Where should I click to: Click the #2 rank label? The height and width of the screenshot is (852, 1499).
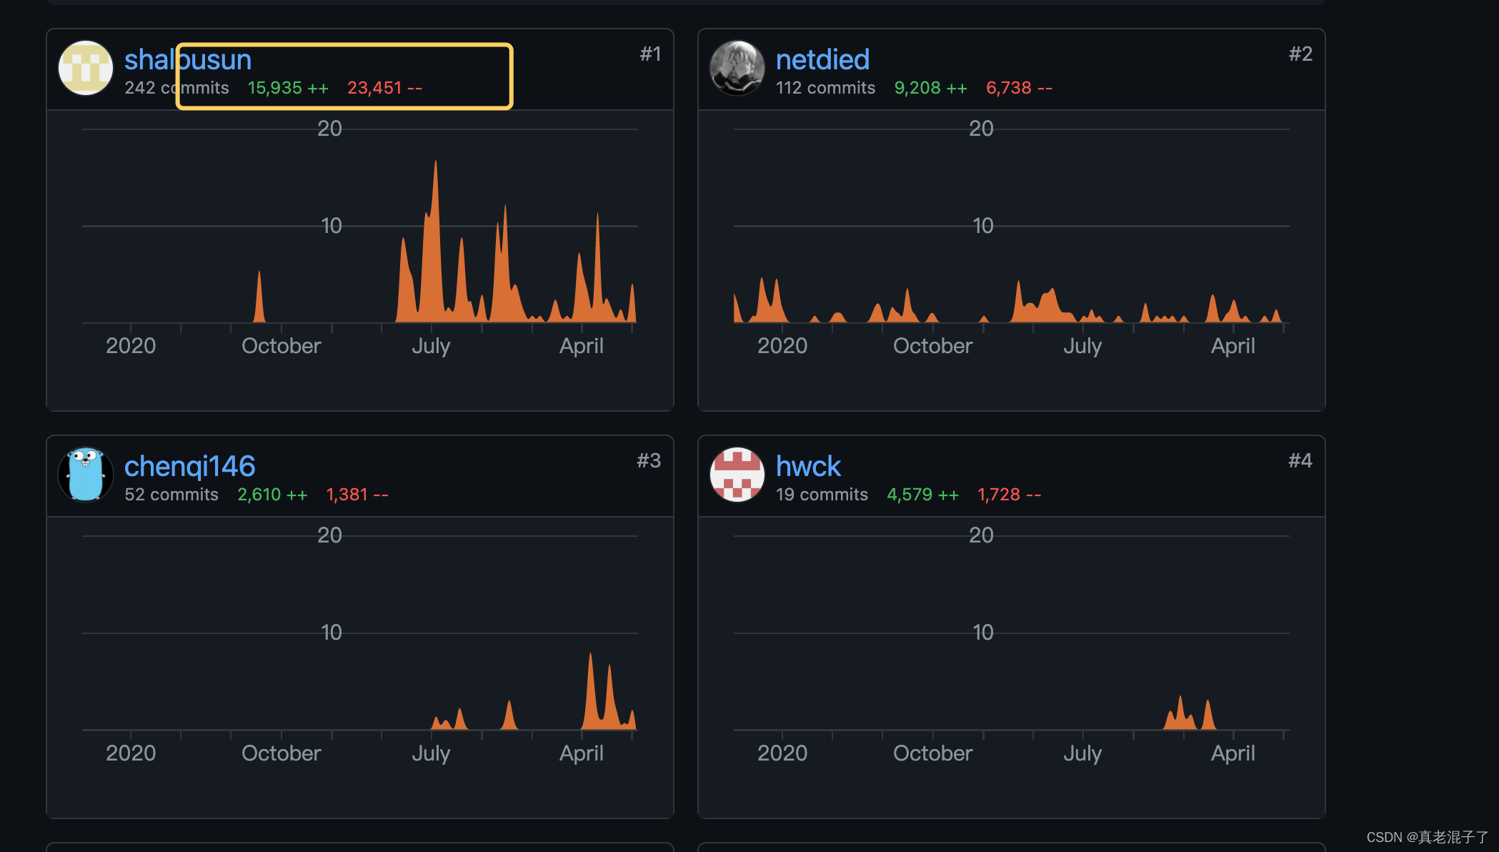[x=1300, y=54]
